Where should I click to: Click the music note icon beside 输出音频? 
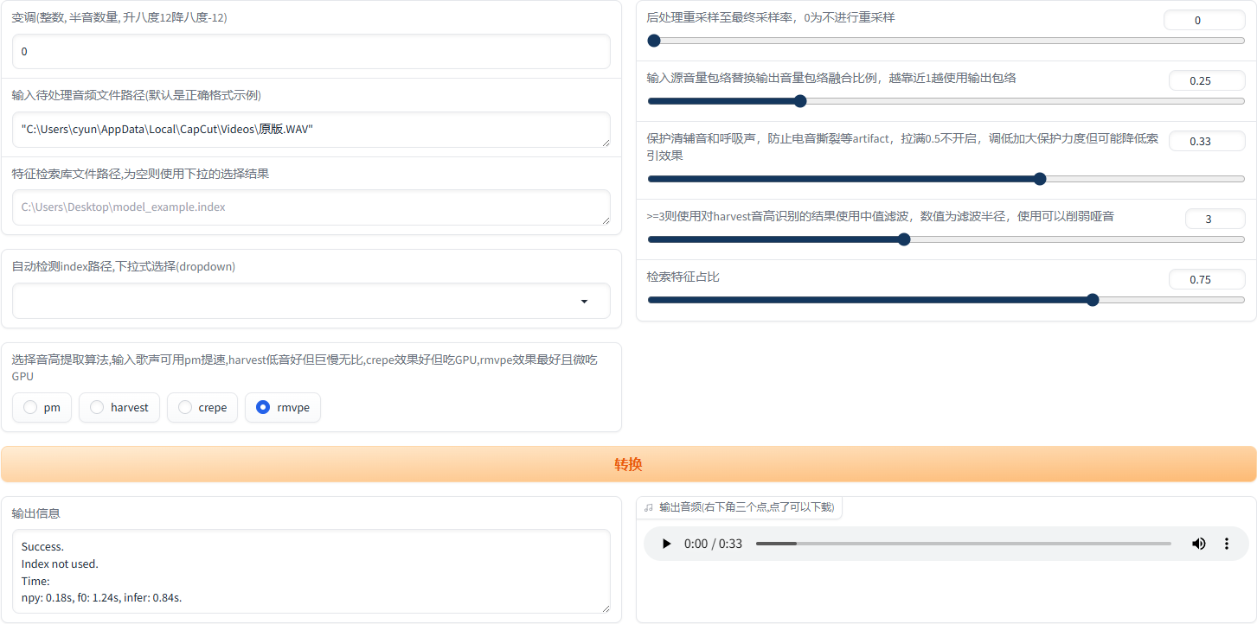click(649, 507)
